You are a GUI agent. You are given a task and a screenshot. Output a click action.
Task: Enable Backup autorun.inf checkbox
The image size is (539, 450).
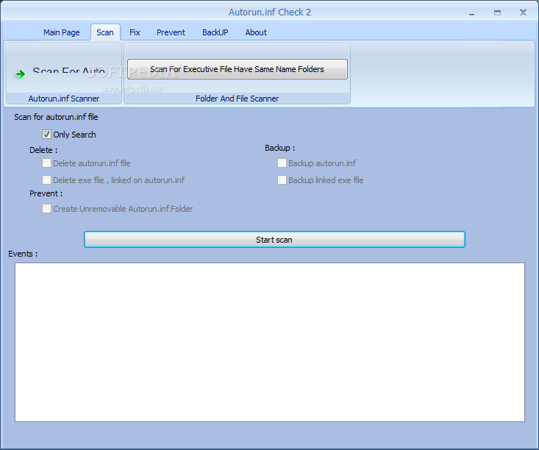[282, 163]
